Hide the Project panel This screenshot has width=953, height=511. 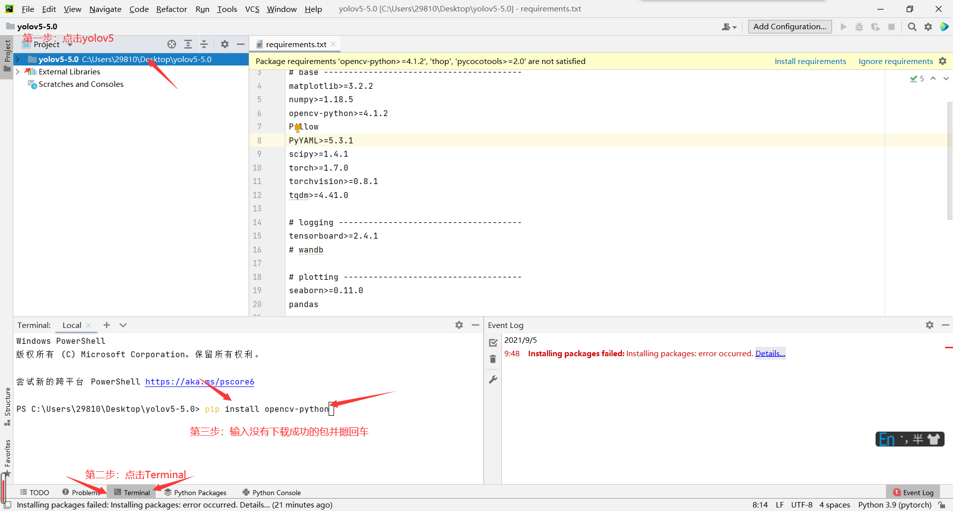pos(241,44)
